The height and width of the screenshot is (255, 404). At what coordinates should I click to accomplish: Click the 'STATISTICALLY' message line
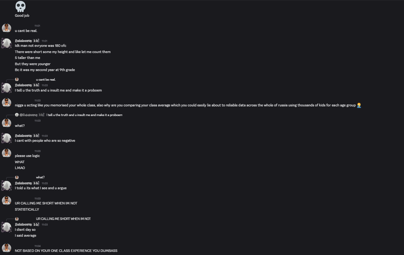coord(27,209)
